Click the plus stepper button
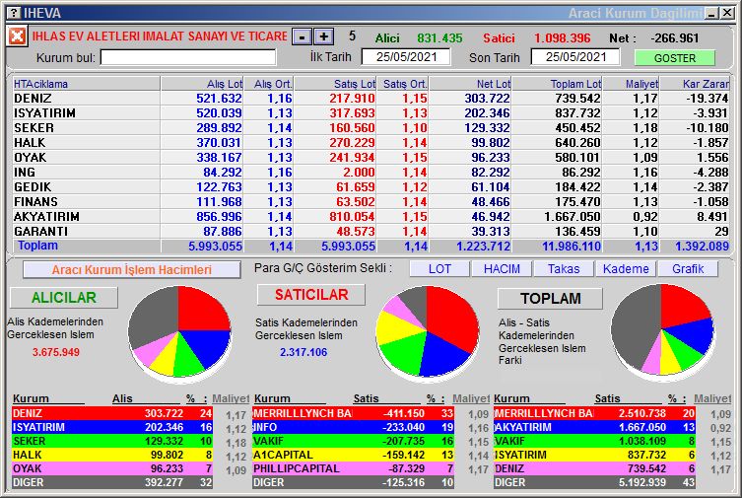Screen dimensions: 742x498 coord(323,36)
